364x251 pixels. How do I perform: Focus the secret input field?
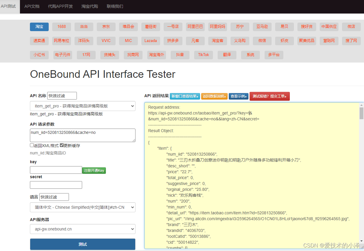pos(56,185)
